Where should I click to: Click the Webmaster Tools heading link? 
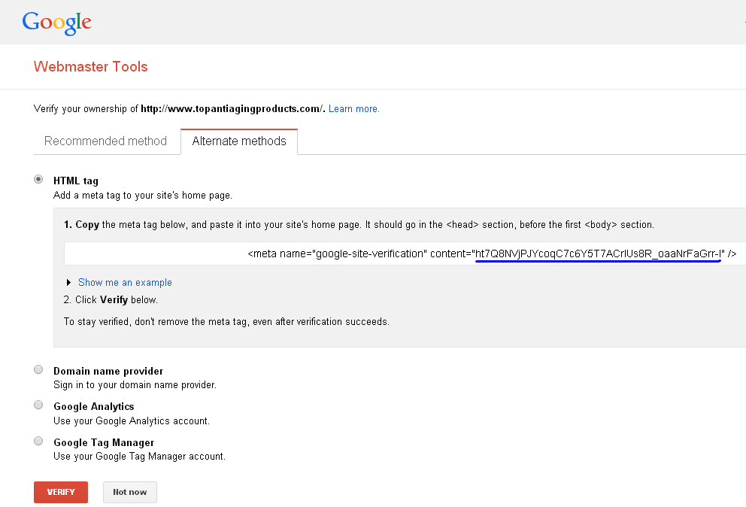[90, 67]
